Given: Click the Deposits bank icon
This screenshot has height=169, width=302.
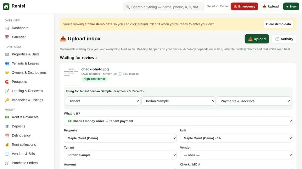Looking at the screenshot, I should [x=7, y=126].
